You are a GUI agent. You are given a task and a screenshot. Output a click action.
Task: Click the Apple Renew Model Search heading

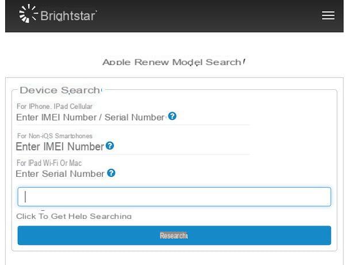174,62
